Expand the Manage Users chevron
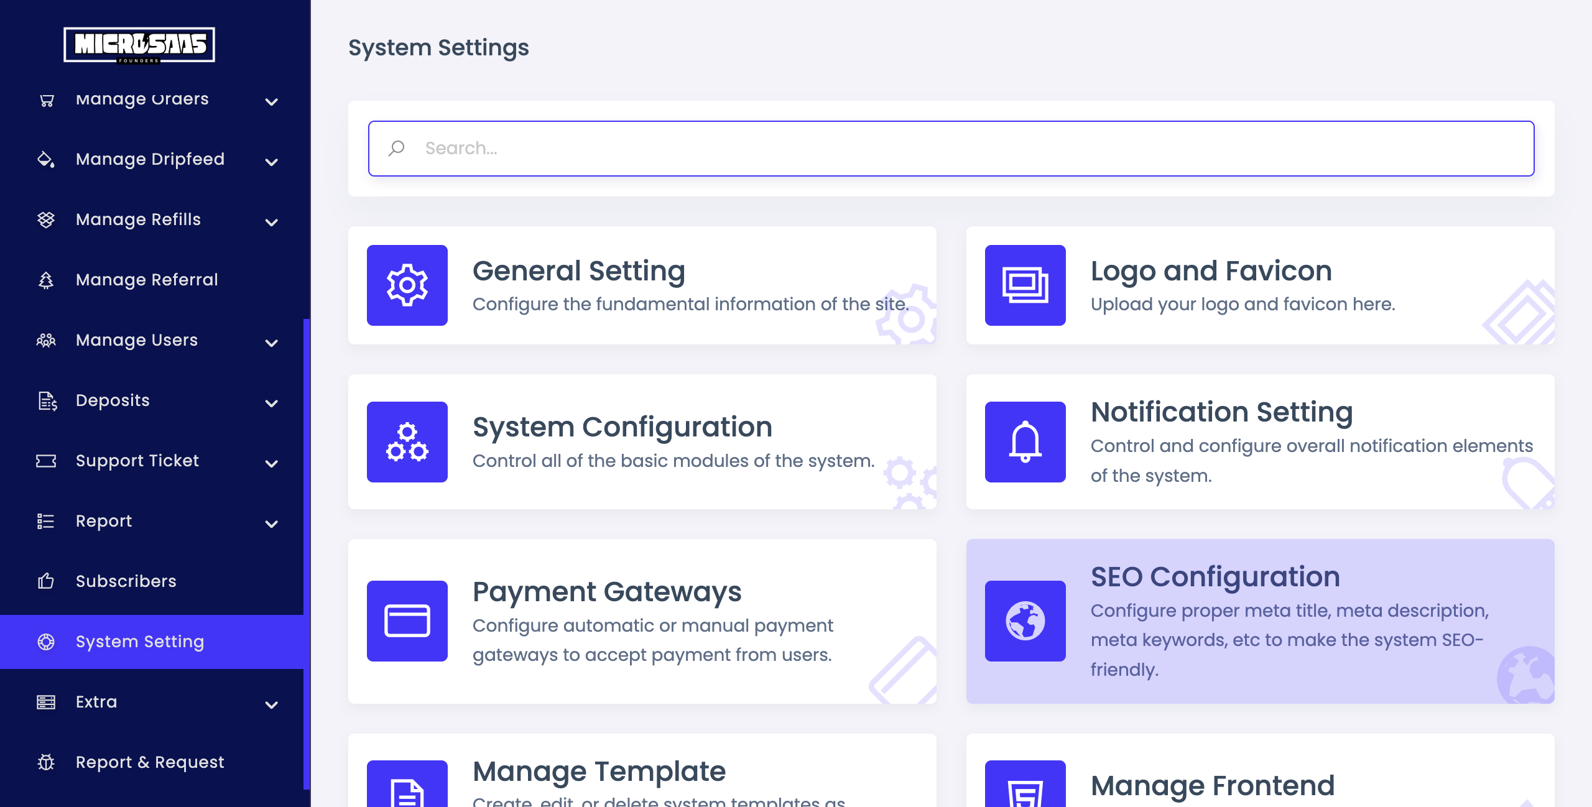Viewport: 1592px width, 807px height. pos(271,343)
